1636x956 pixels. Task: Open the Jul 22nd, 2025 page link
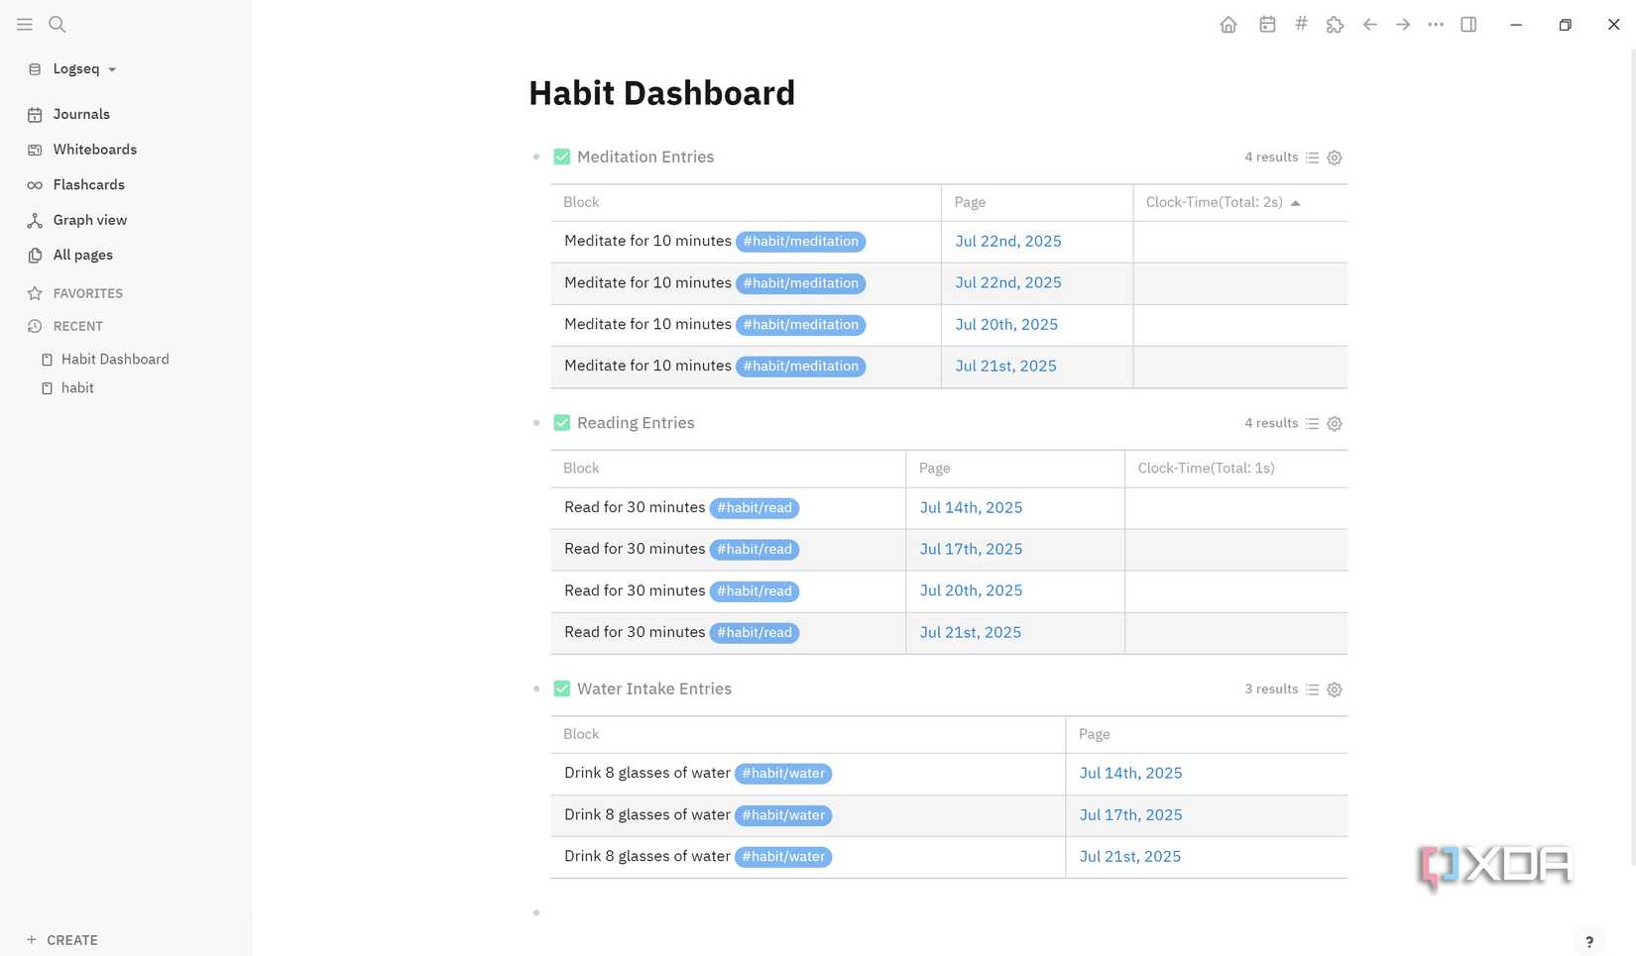(1007, 241)
